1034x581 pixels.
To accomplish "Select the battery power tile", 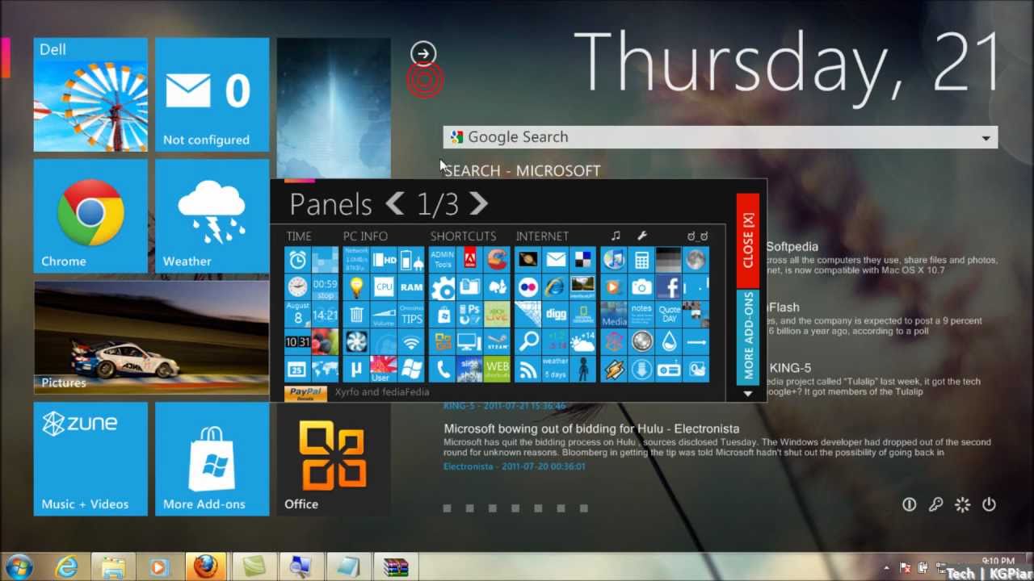I will point(411,259).
